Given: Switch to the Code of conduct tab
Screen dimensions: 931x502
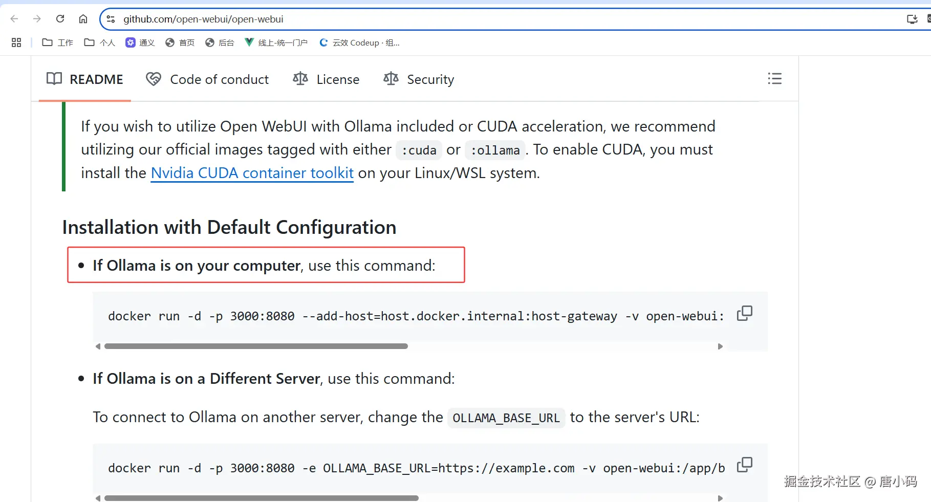Looking at the screenshot, I should [x=207, y=79].
